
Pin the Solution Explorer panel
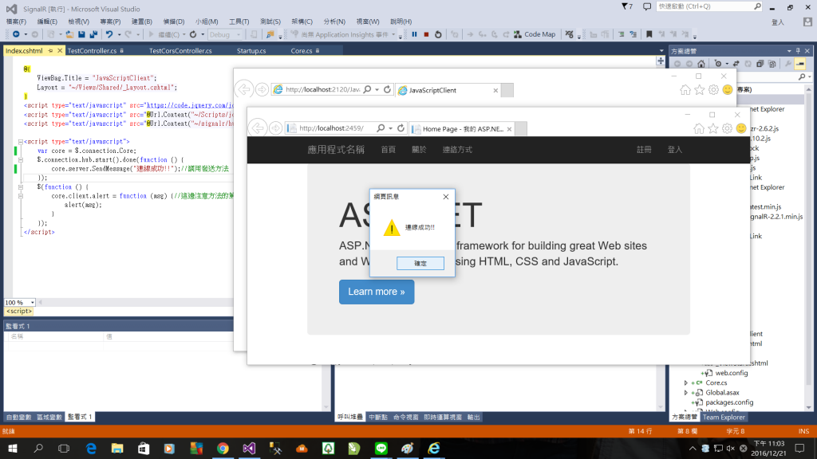(x=798, y=51)
